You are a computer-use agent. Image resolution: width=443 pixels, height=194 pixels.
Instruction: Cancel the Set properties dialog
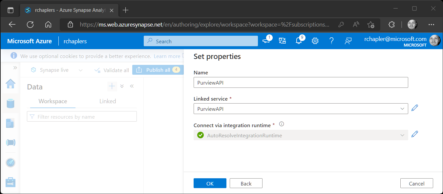coord(417,184)
